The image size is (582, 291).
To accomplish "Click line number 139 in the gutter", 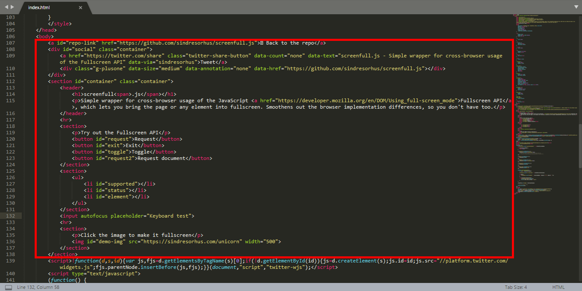I will (x=10, y=261).
